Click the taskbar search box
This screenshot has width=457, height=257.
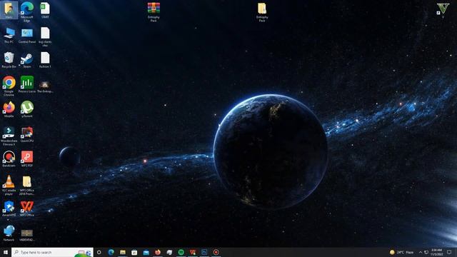[x=52, y=252]
